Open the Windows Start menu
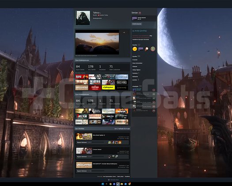Screen dimensions: 232x186 103,184
